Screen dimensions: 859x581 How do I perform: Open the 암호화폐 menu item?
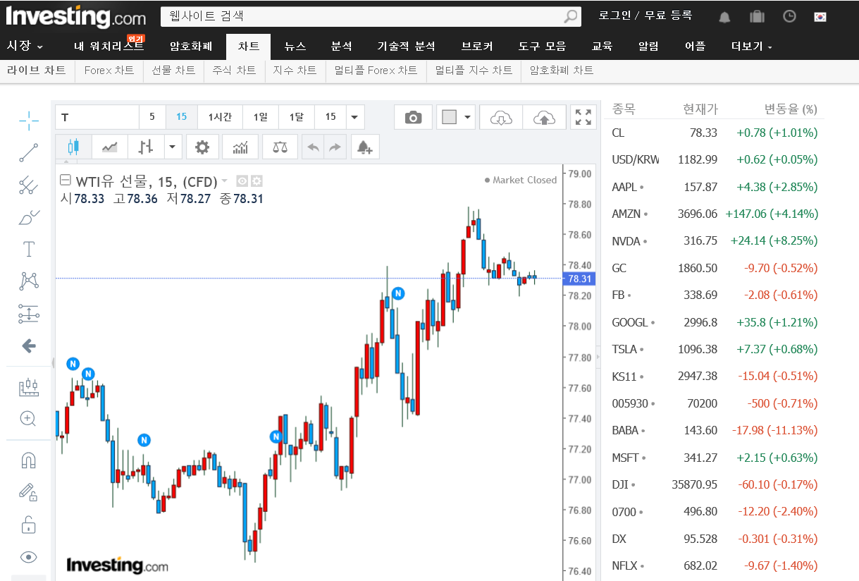tap(191, 47)
